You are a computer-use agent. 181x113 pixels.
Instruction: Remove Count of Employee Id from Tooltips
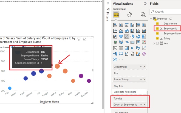tap(145, 104)
